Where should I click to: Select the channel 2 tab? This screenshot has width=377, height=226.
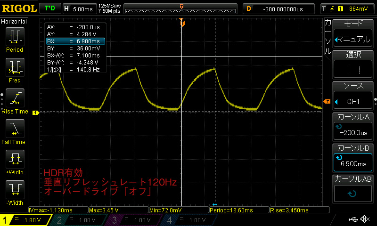[78, 220]
